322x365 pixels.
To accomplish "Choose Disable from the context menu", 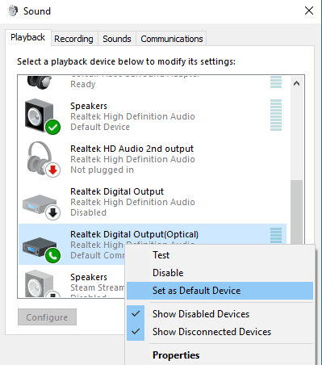I will pyautogui.click(x=220, y=273).
